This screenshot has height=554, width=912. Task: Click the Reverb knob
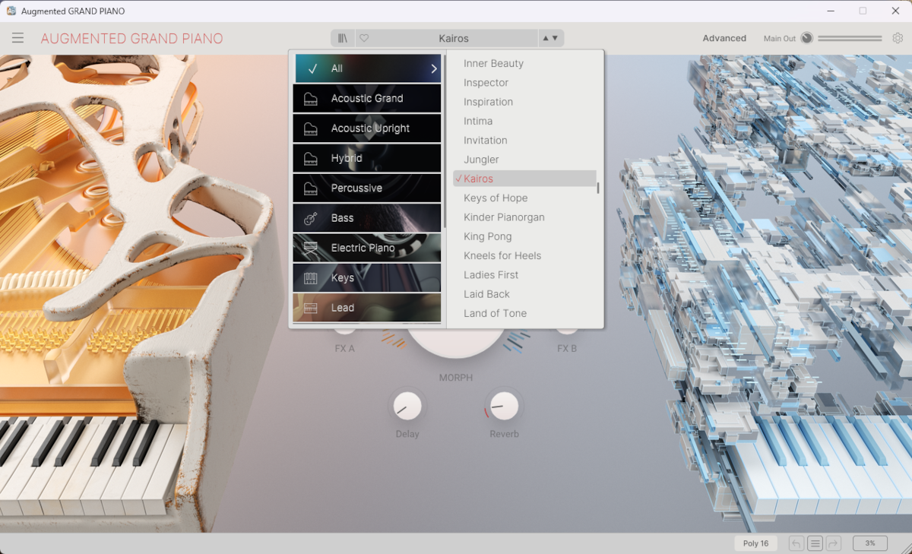(x=504, y=407)
